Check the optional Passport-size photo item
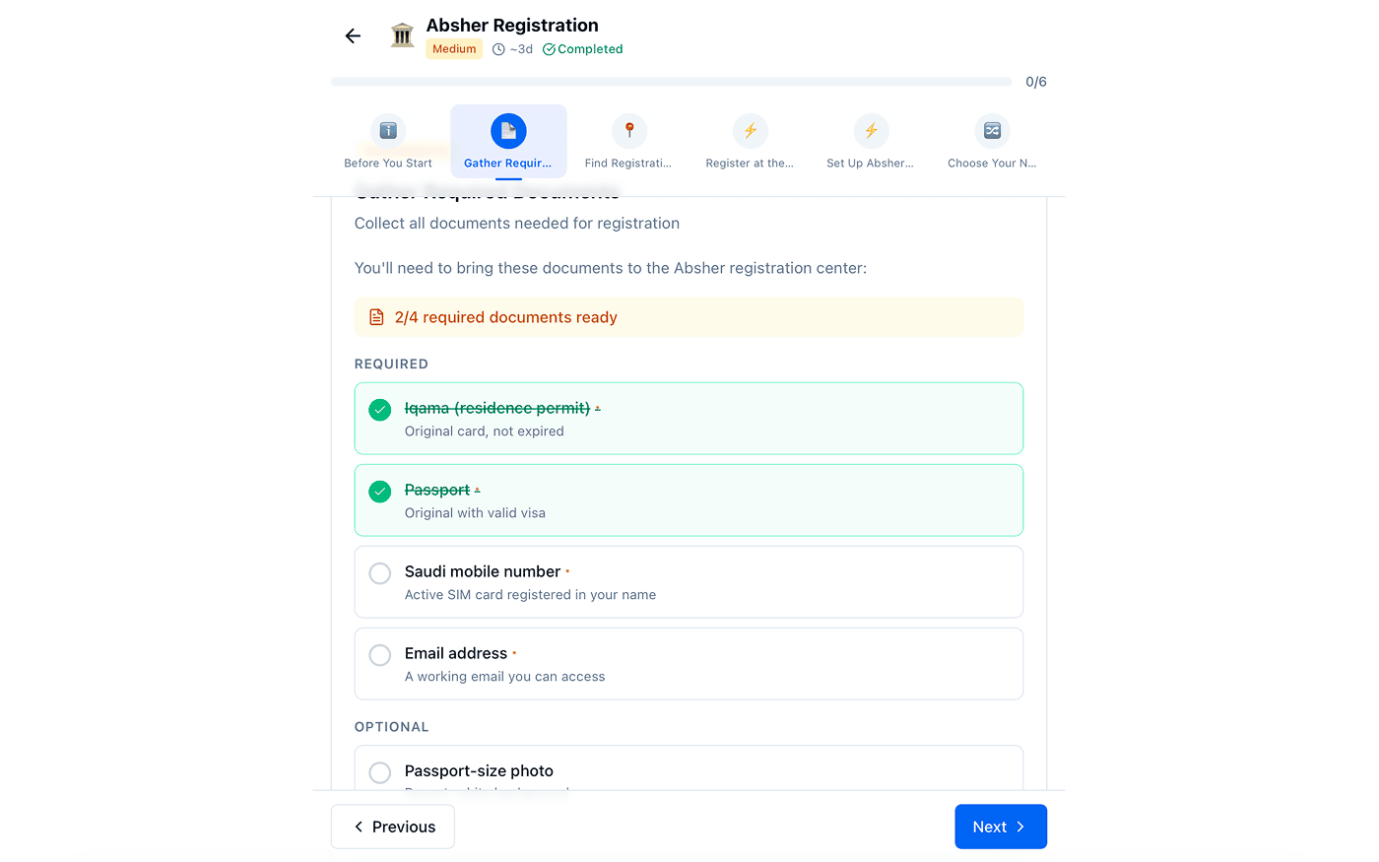1379x862 pixels. [379, 772]
